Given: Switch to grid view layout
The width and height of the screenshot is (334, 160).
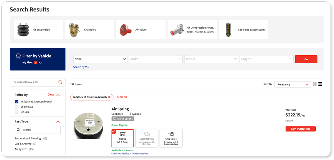Looking at the screenshot, I should point(315,84).
